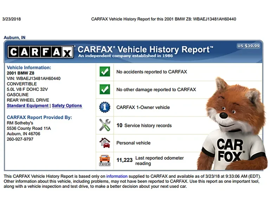Click the GASOLINE fuel type text

18,95
